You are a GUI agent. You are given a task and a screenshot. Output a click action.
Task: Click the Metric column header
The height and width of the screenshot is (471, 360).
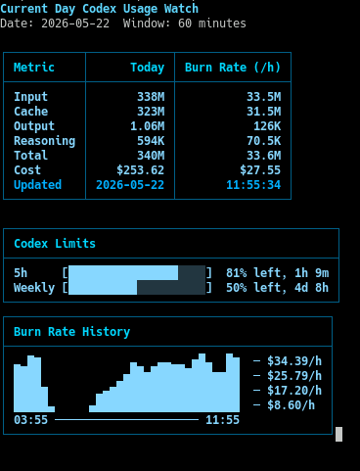tap(34, 68)
